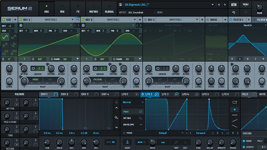Select RETRIG LFO trigger mode
Screen dimensions: 267x150
pyautogui.click(x=133, y=118)
